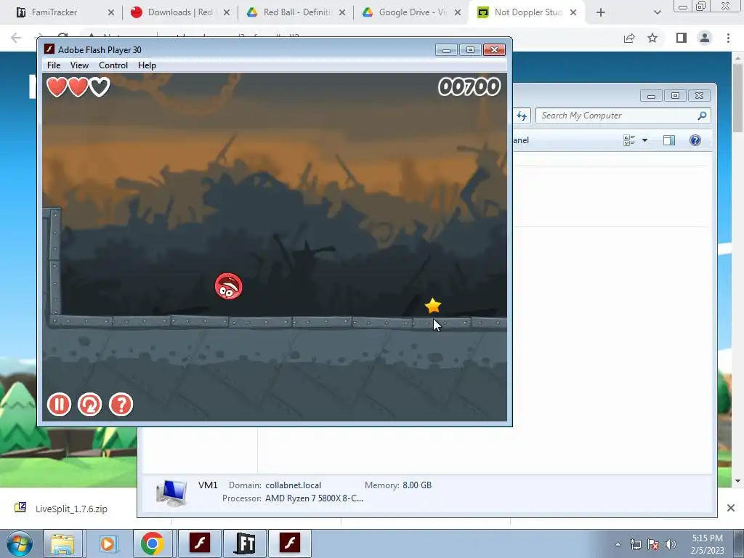Toggle the Explorer preview pane
Viewport: 744px width, 558px height.
pyautogui.click(x=669, y=140)
